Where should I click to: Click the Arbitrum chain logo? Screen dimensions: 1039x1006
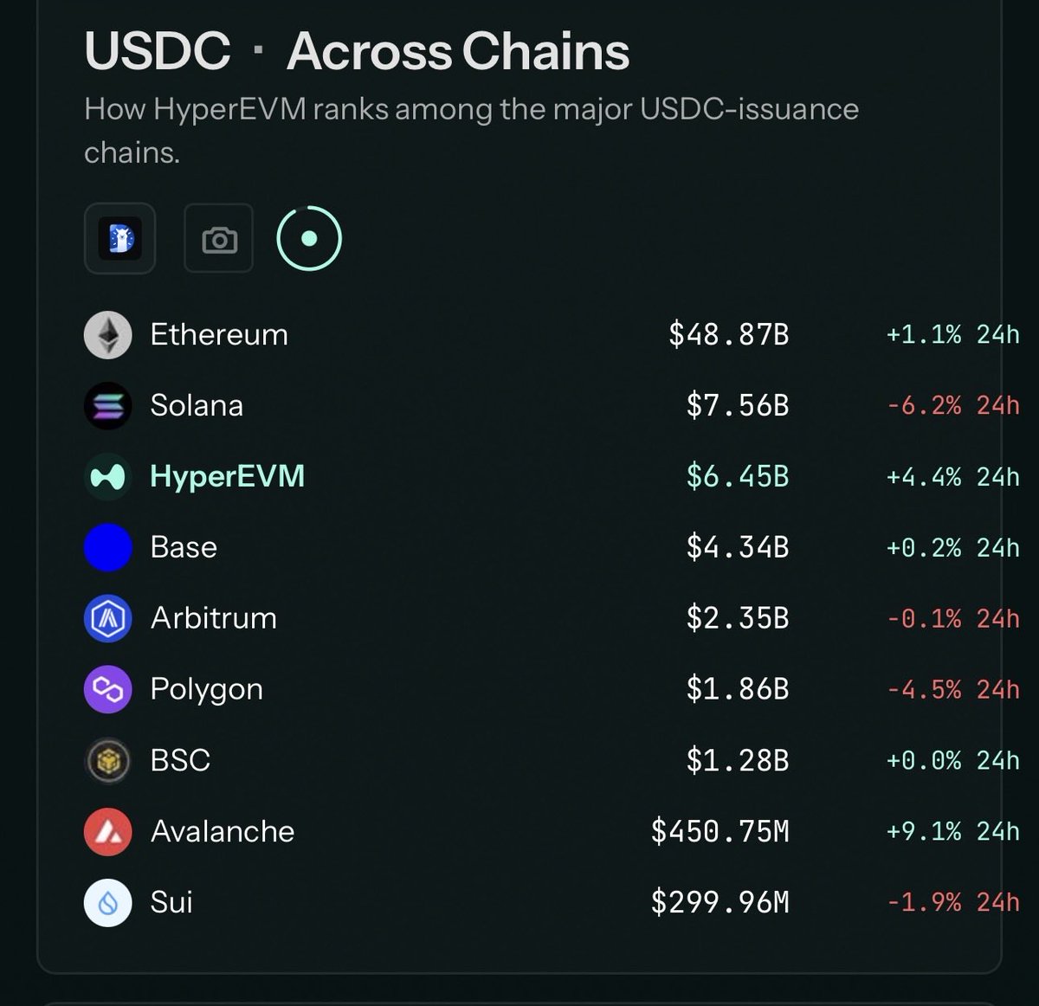(108, 618)
